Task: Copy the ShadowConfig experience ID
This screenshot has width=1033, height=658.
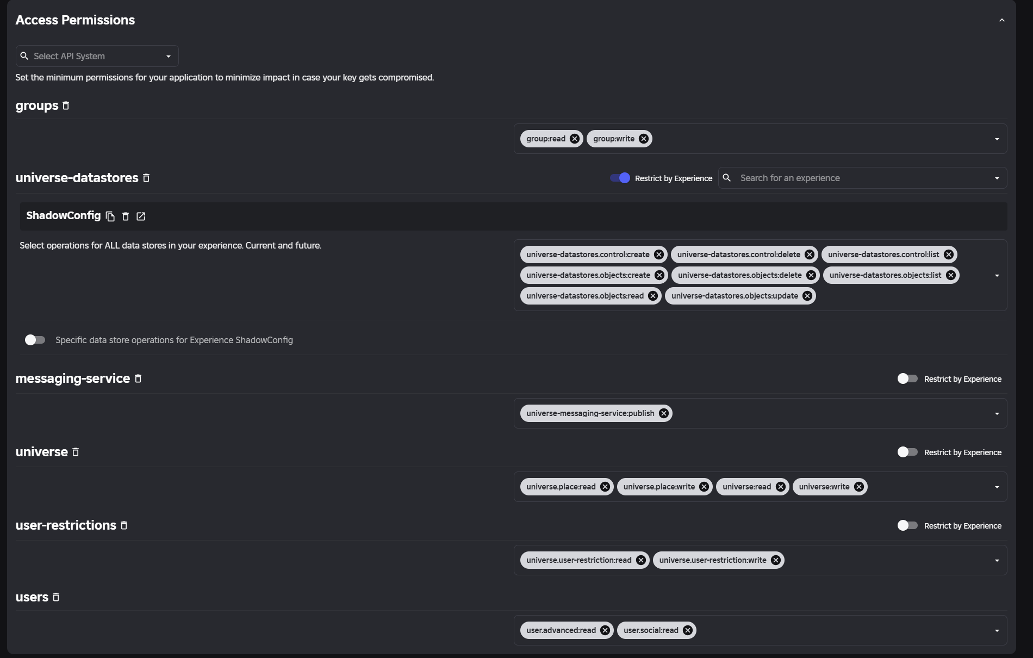Action: (x=110, y=216)
